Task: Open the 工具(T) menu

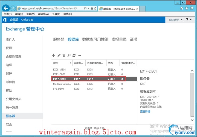Action: [x=56, y=14]
